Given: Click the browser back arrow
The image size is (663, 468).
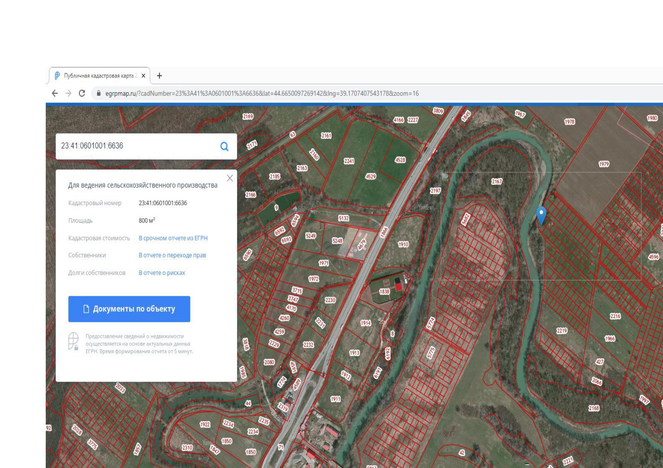Looking at the screenshot, I should tap(55, 93).
